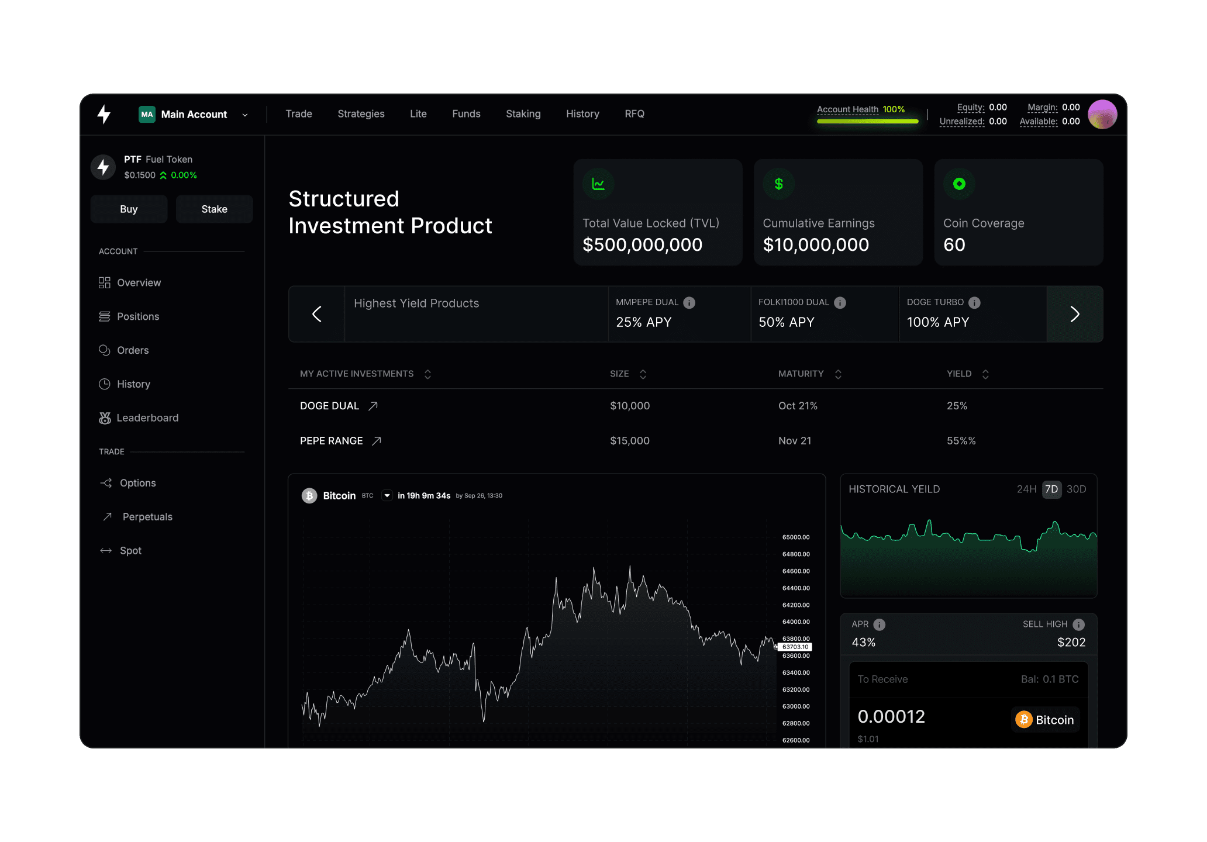
Task: Open the Strategies nav tab
Action: (x=361, y=114)
